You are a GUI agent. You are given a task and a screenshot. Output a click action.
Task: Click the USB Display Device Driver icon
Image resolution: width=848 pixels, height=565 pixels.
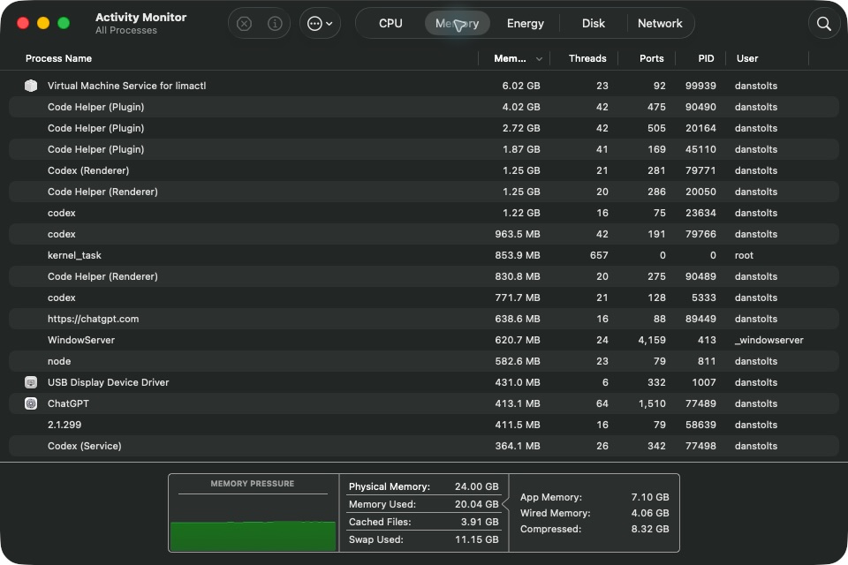[x=31, y=382]
